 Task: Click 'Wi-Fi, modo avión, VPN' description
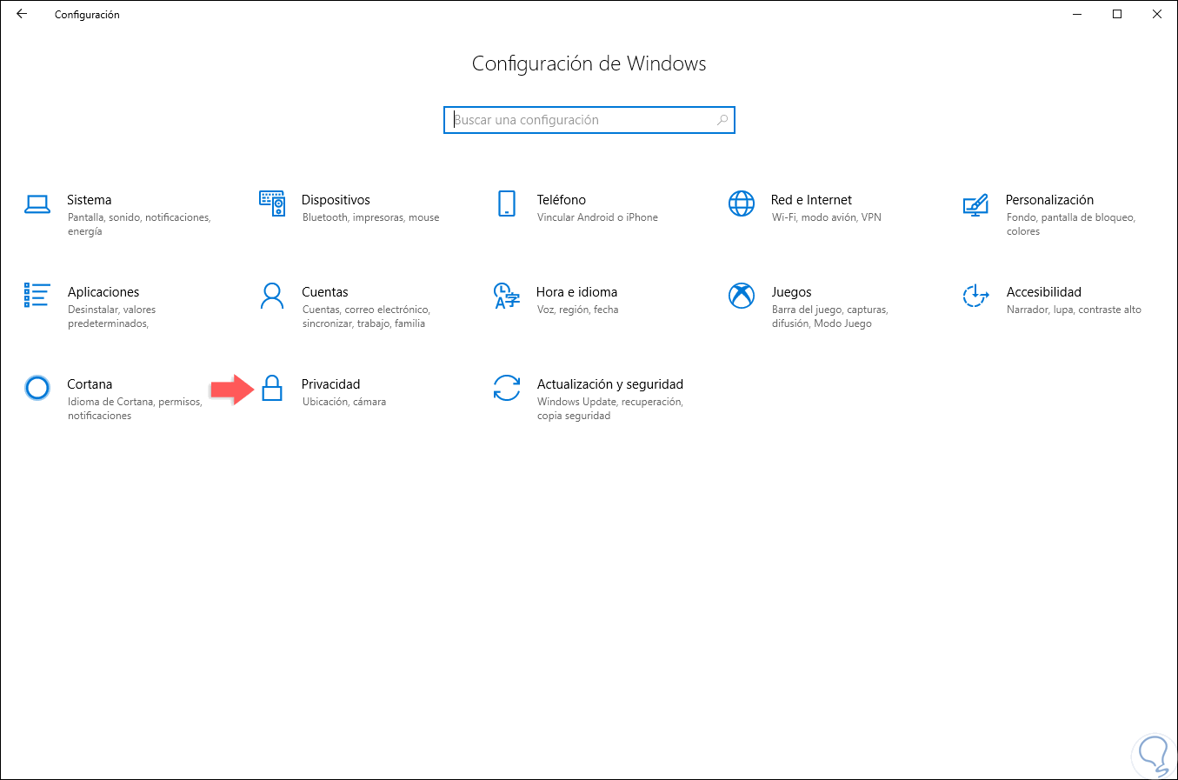(827, 217)
